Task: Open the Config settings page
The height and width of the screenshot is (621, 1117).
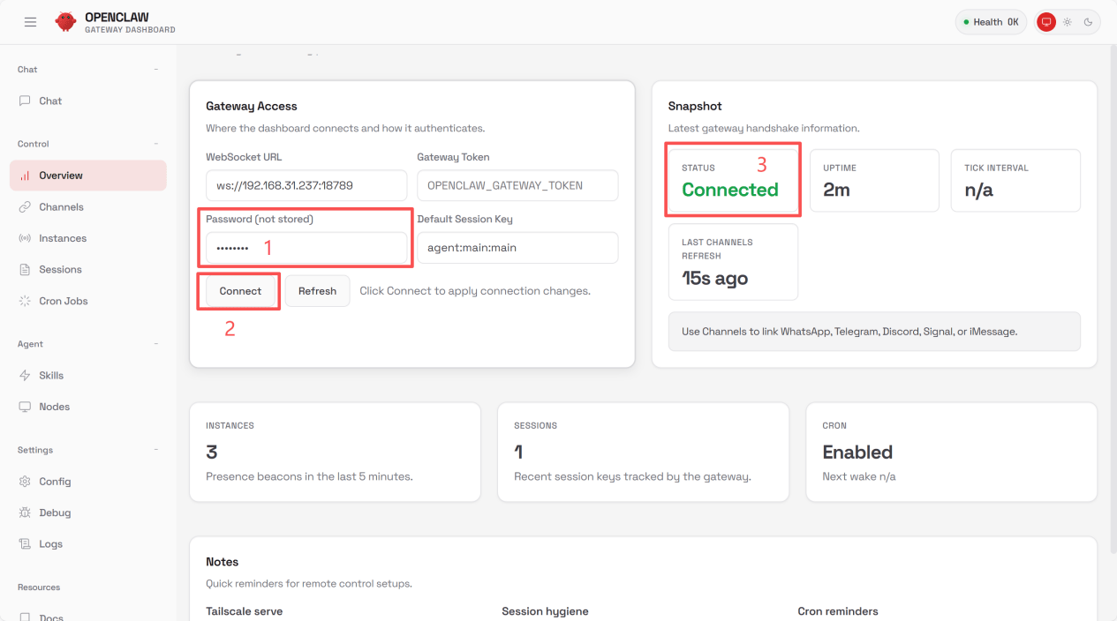Action: coord(55,482)
